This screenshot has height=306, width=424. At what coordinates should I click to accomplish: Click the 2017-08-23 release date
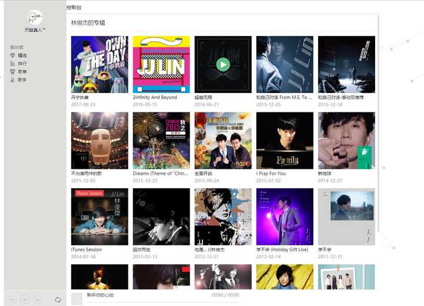83,104
